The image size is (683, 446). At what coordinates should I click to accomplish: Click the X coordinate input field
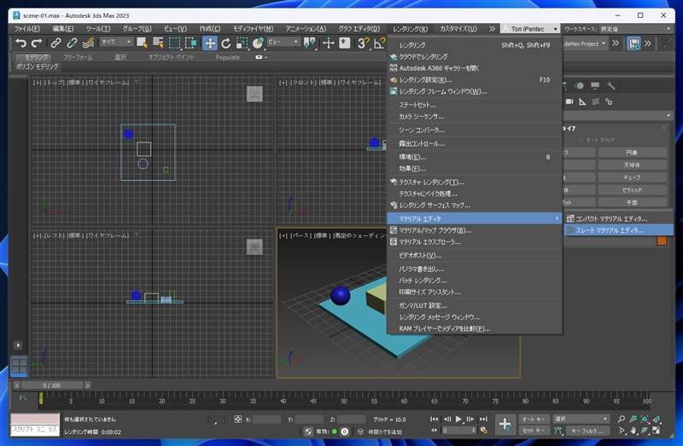pyautogui.click(x=266, y=420)
